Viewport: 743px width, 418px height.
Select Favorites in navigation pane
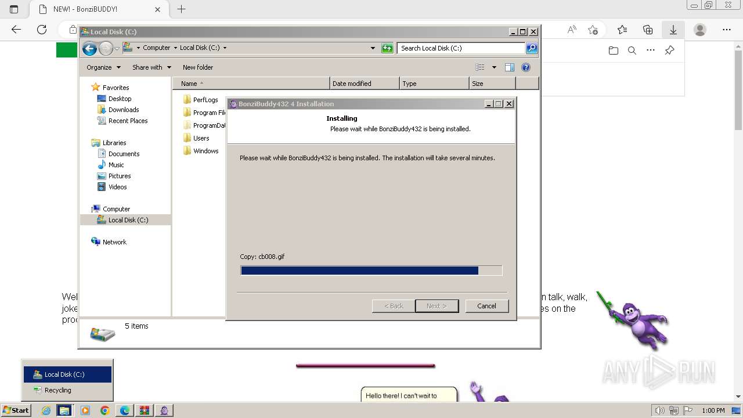point(116,88)
